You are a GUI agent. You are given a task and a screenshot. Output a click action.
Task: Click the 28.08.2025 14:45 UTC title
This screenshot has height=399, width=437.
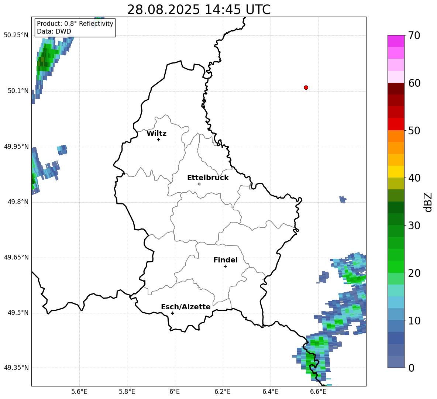(x=199, y=10)
